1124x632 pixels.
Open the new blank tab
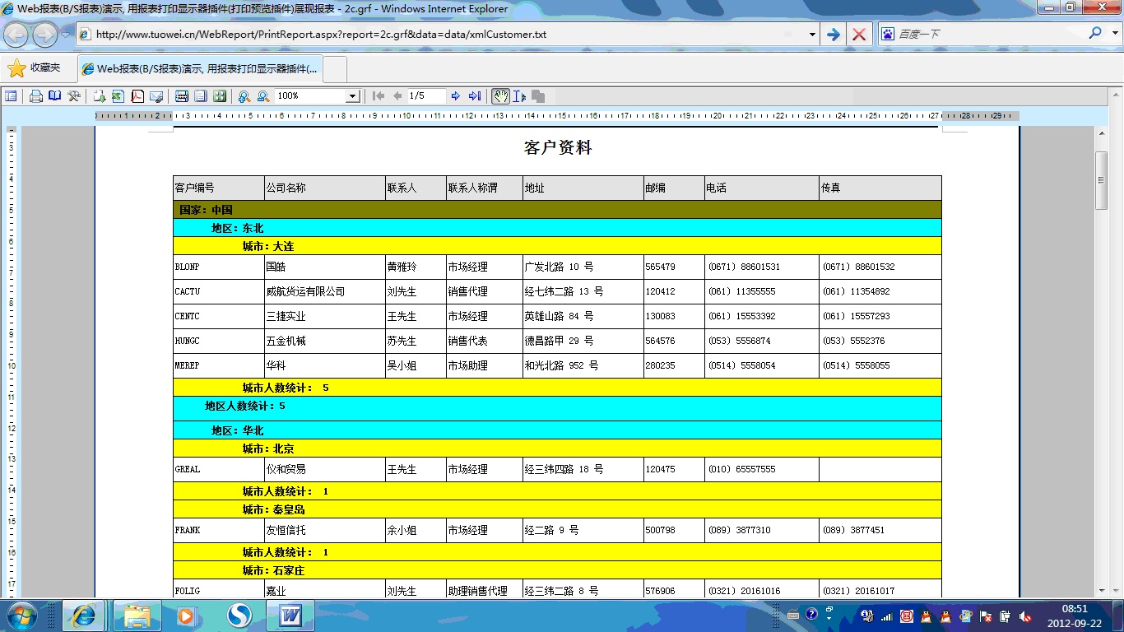click(x=336, y=69)
